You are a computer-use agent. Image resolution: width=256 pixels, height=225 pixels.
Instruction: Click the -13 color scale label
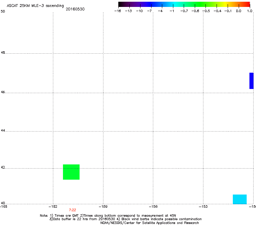click(128, 11)
